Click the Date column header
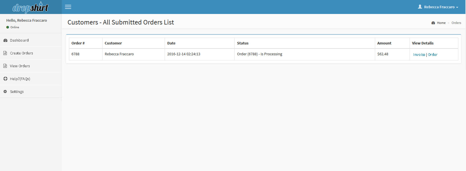 pyautogui.click(x=200, y=43)
